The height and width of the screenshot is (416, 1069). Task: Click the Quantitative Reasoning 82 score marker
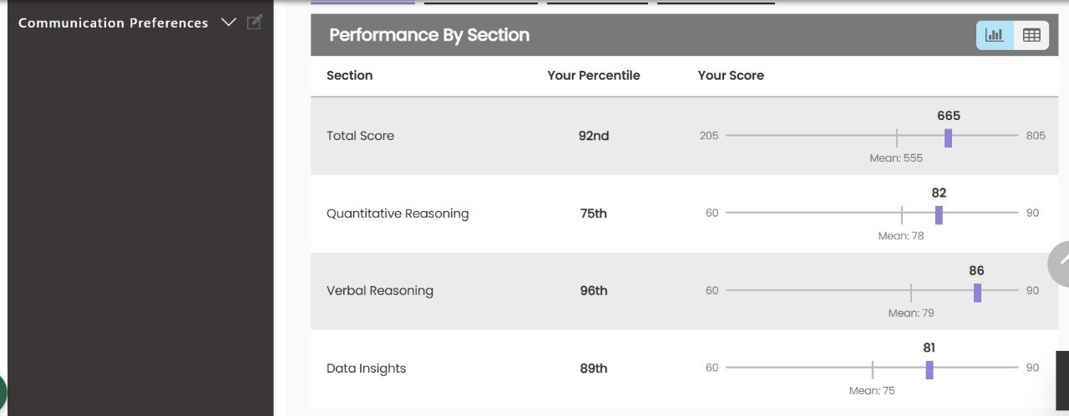(939, 215)
